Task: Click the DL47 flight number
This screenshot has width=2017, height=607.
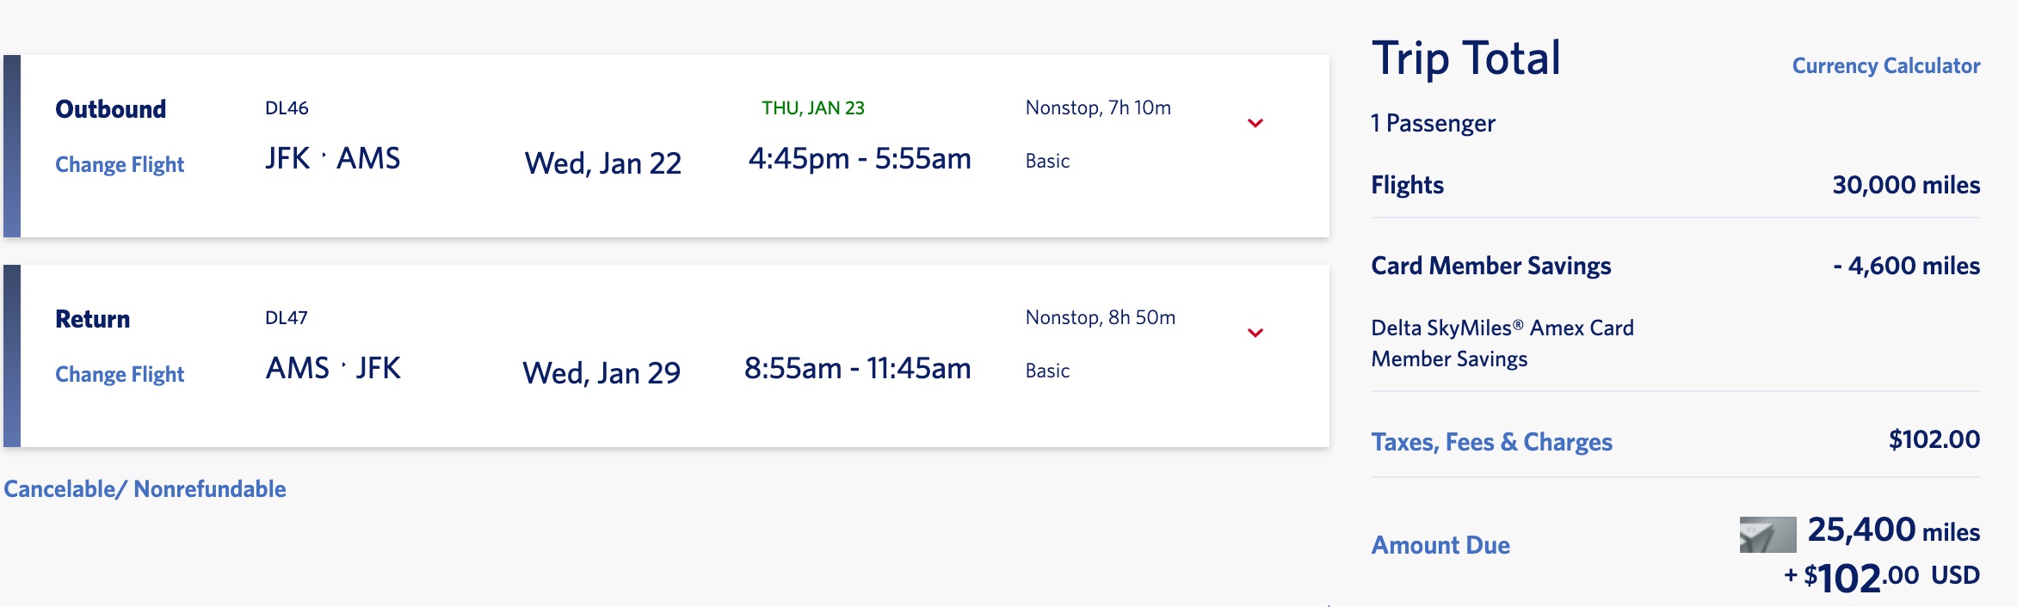Action: (x=286, y=318)
